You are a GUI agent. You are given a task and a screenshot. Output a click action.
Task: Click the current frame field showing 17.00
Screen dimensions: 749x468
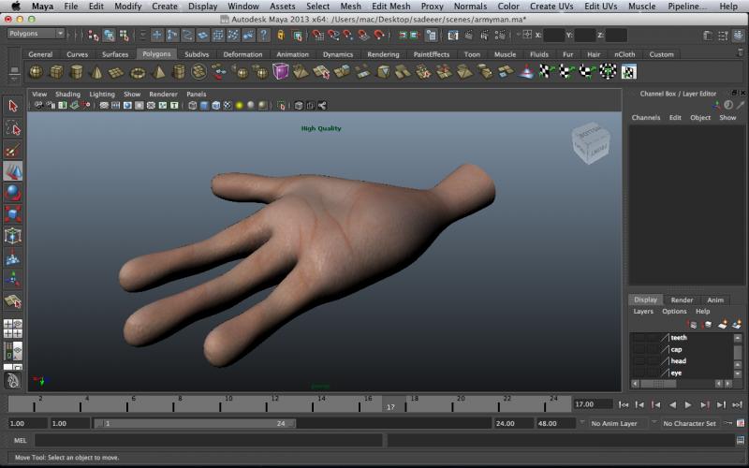(x=592, y=404)
